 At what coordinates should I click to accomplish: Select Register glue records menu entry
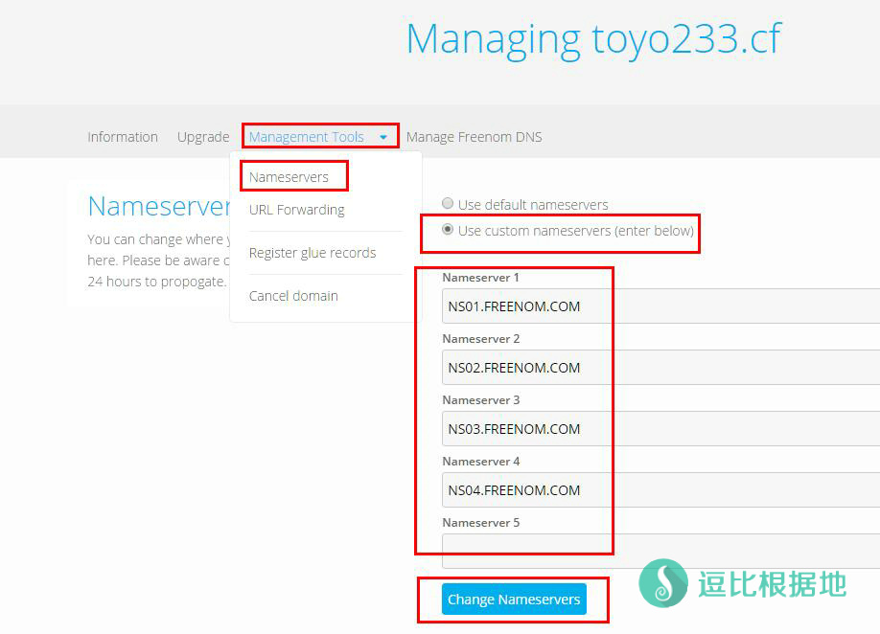tap(312, 253)
